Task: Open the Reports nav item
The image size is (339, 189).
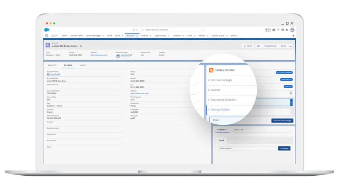Action: pos(202,36)
